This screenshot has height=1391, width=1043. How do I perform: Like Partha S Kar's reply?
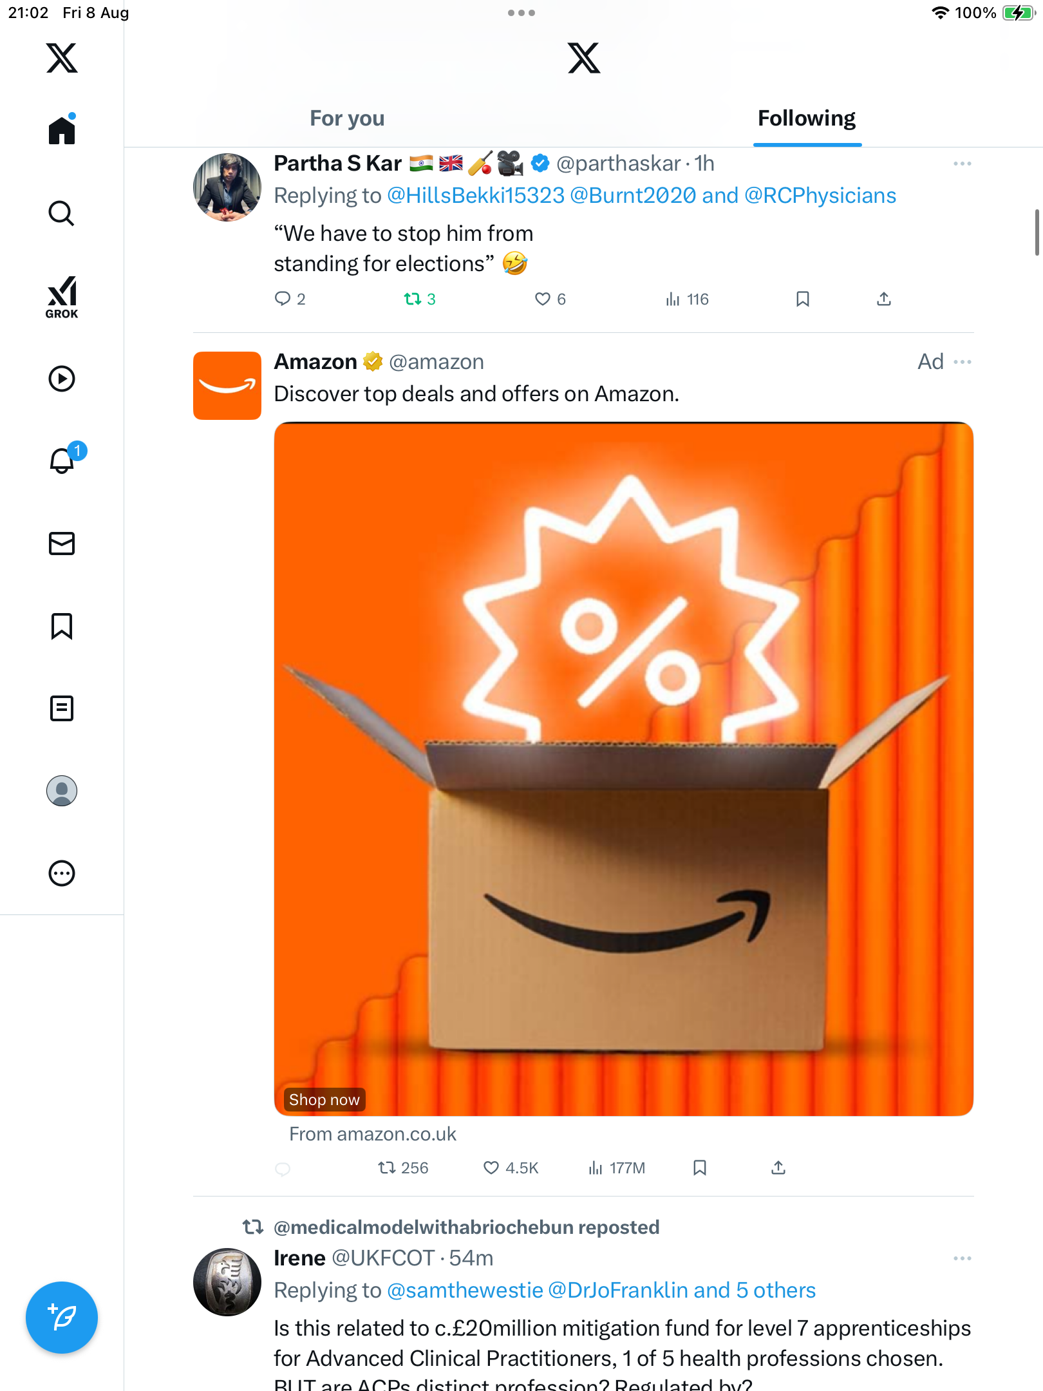pyautogui.click(x=543, y=299)
